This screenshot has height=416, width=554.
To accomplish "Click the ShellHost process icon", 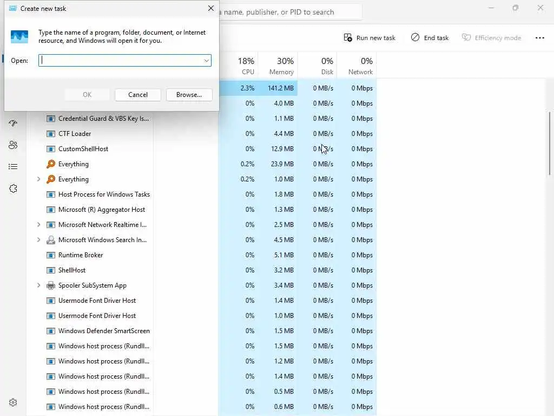I will (x=51, y=270).
